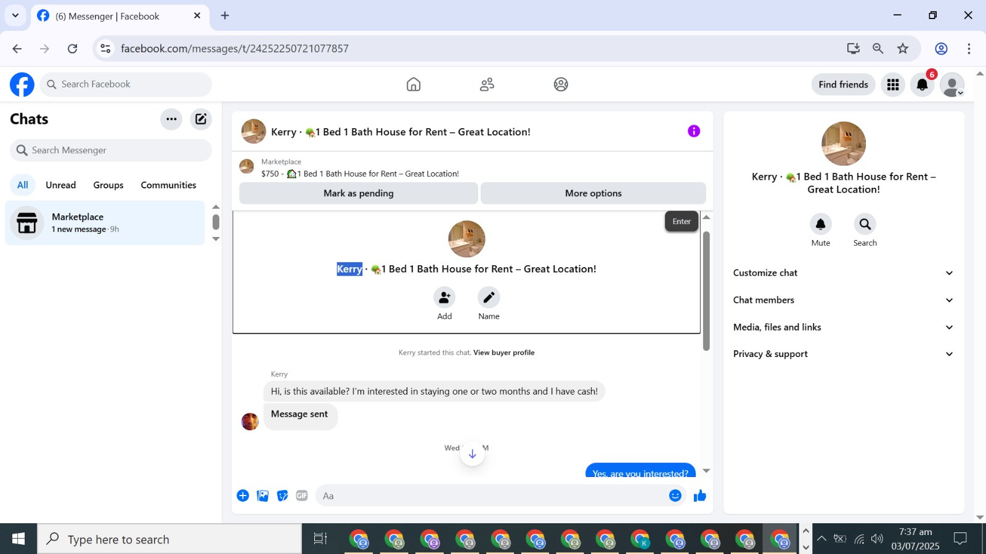The height and width of the screenshot is (554, 986).
Task: Click the Find friends button
Action: click(x=843, y=84)
